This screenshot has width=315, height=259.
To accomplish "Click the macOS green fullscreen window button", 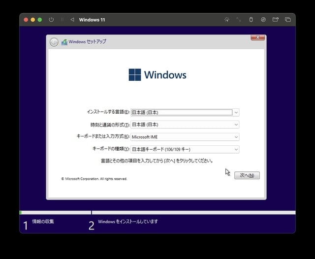I will tap(40, 20).
